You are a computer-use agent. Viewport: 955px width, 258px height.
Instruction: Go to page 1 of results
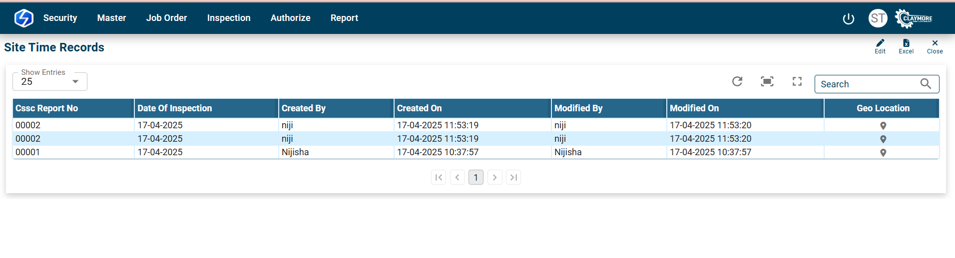coord(476,177)
